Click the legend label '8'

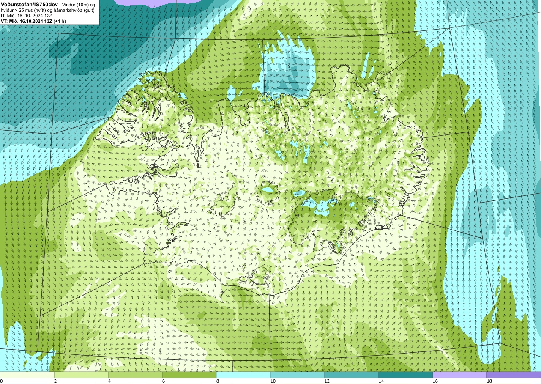coord(218,381)
